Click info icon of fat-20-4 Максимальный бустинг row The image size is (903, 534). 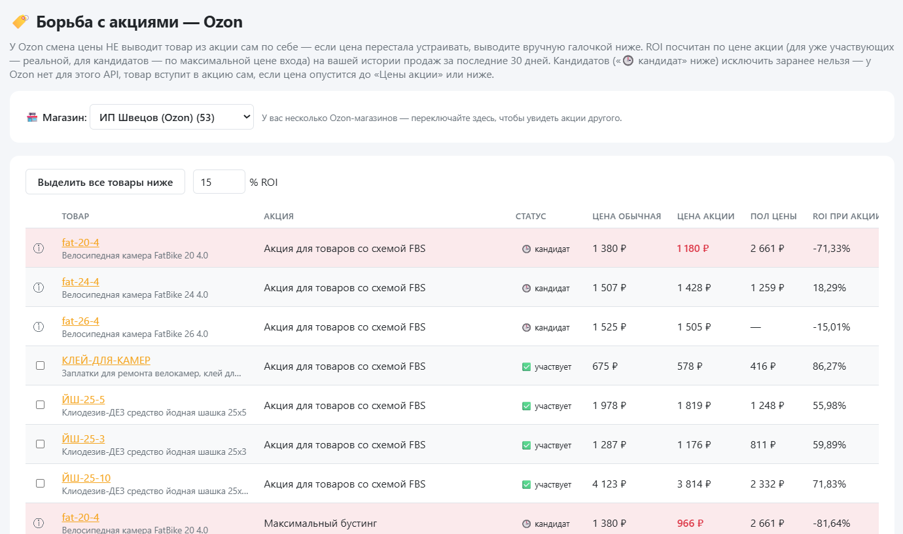click(x=39, y=523)
